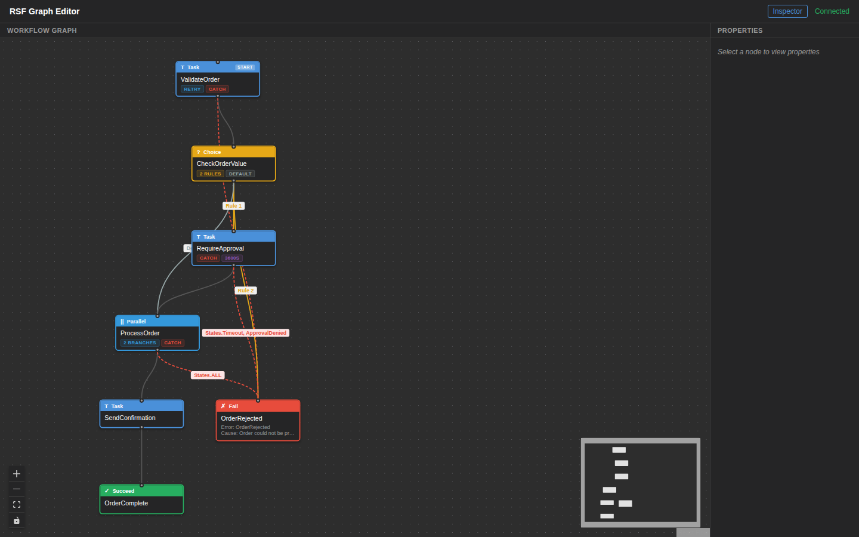This screenshot has height=537, width=859.
Task: Click the Connected status indicator
Action: [x=832, y=11]
